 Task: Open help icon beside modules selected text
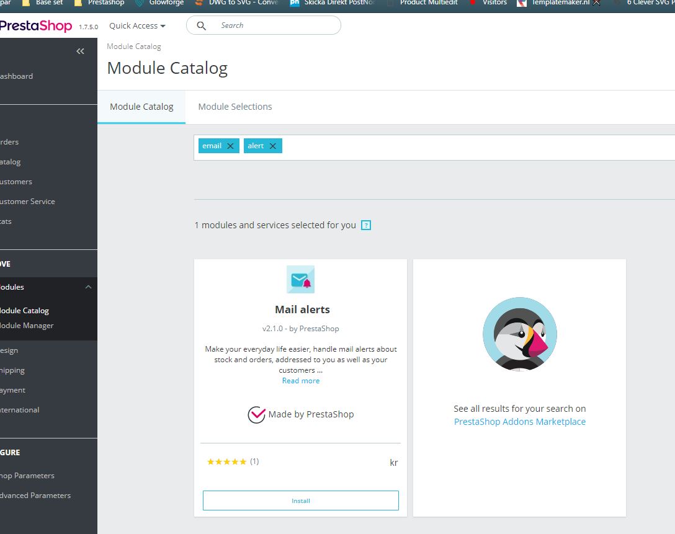tap(366, 225)
